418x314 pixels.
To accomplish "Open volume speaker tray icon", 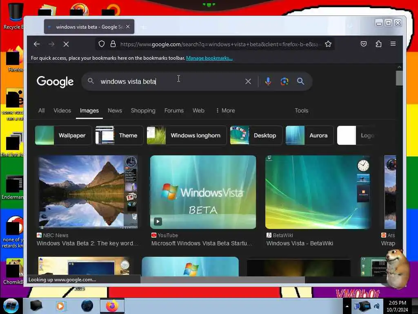I will click(377, 306).
